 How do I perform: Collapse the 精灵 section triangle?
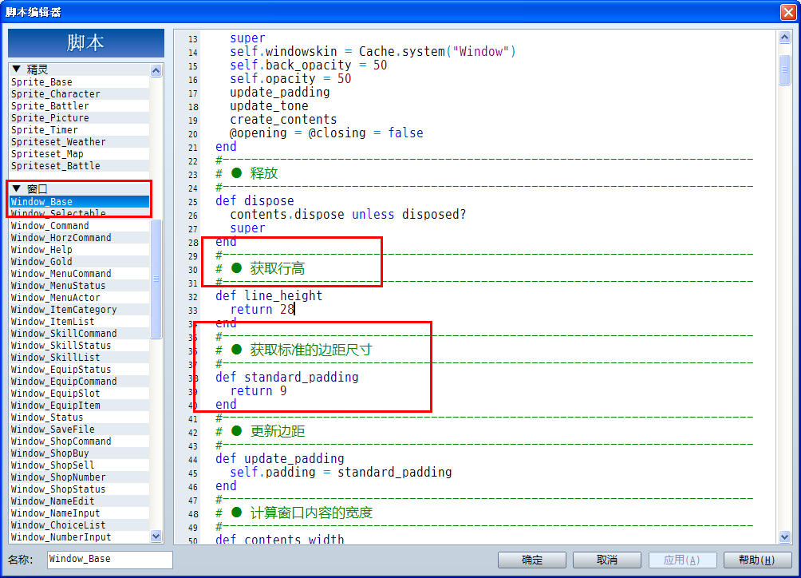pyautogui.click(x=16, y=69)
